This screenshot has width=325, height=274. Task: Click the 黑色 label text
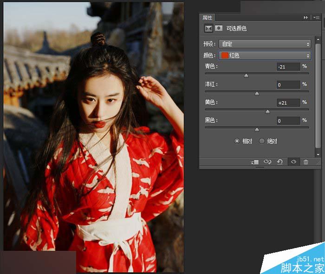(x=211, y=120)
